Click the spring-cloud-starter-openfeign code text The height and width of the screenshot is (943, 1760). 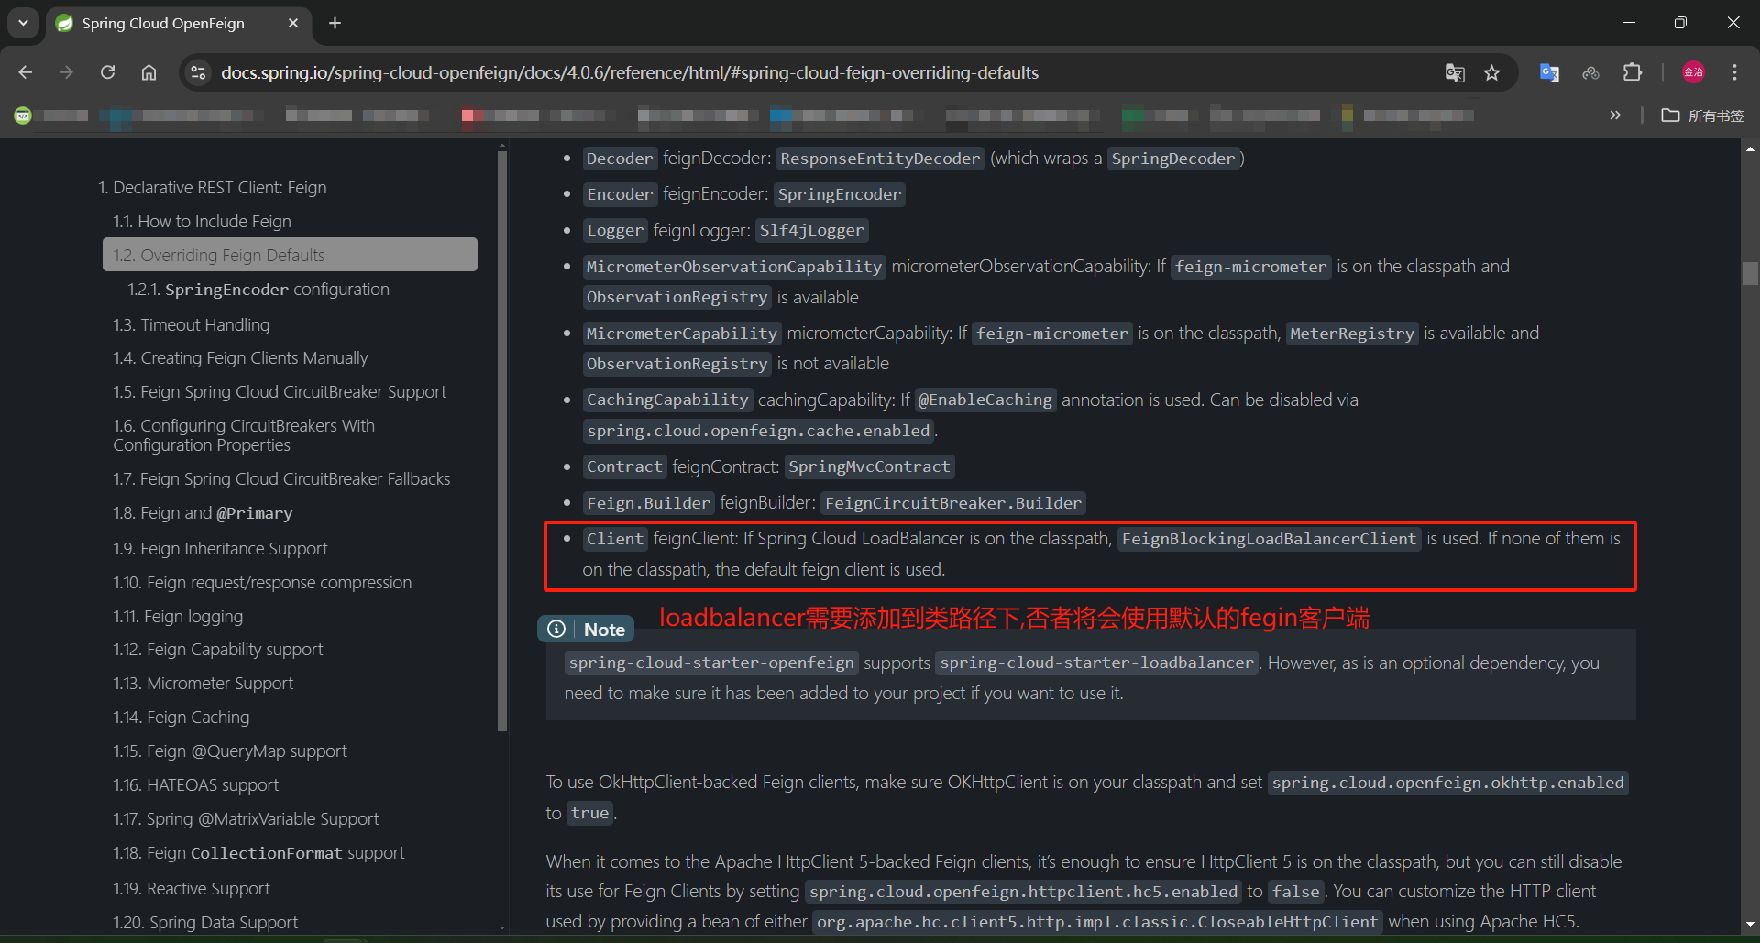(710, 663)
